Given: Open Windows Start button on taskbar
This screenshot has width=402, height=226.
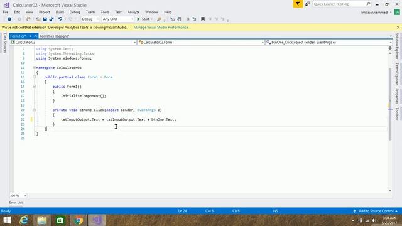Looking at the screenshot, I should coord(7,220).
